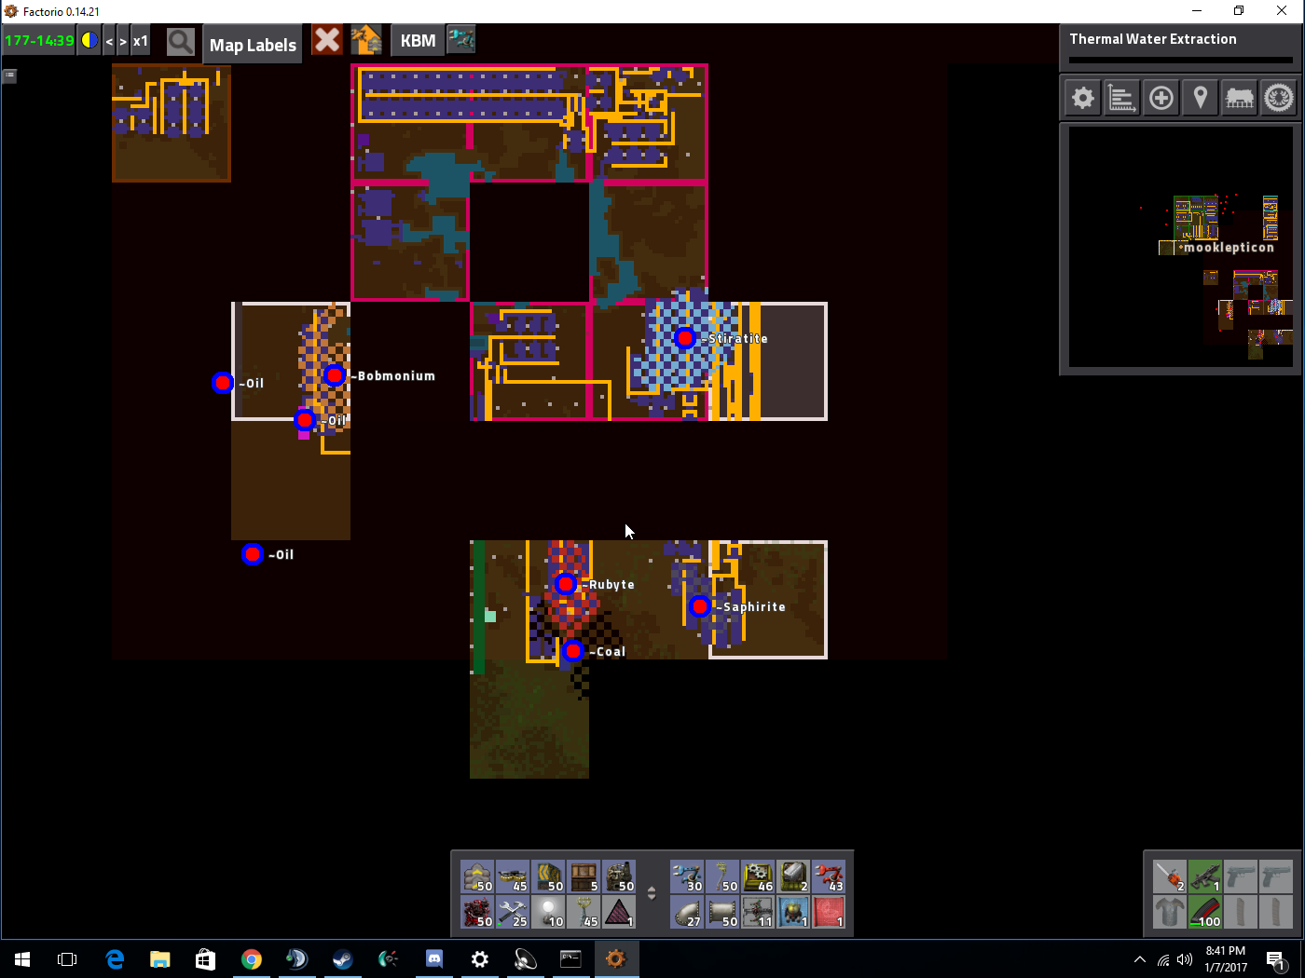Open File Explorer from the taskbar
Screen dimensions: 1305x978
click(x=160, y=959)
